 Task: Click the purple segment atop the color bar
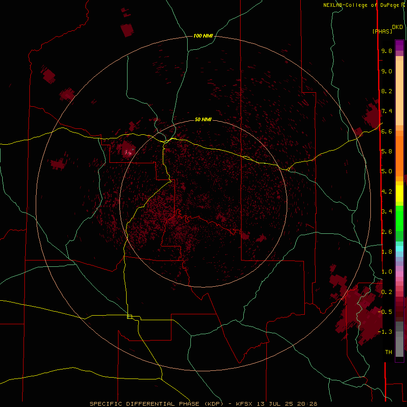pyautogui.click(x=399, y=45)
